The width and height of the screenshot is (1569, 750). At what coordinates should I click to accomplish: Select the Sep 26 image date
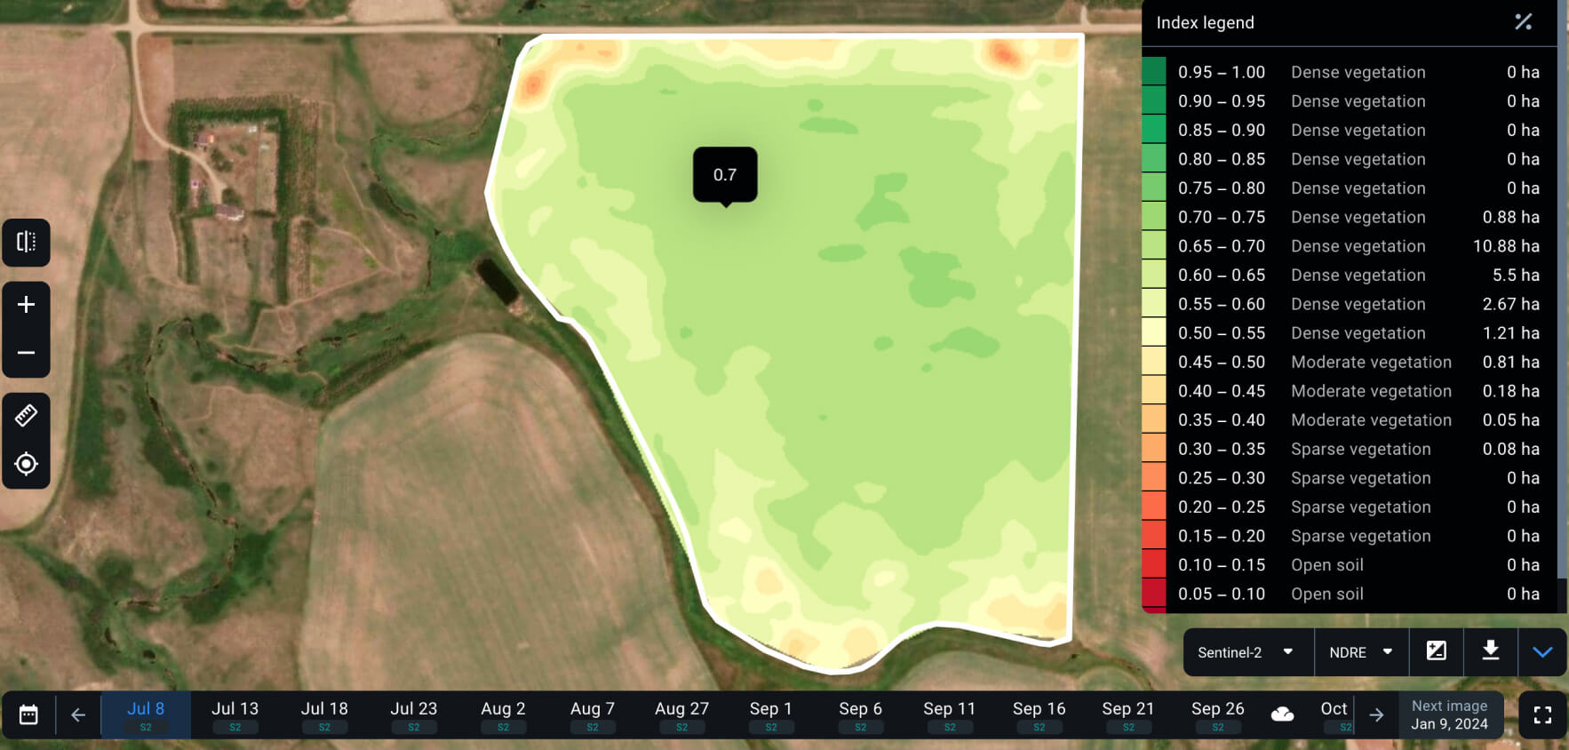click(1218, 714)
